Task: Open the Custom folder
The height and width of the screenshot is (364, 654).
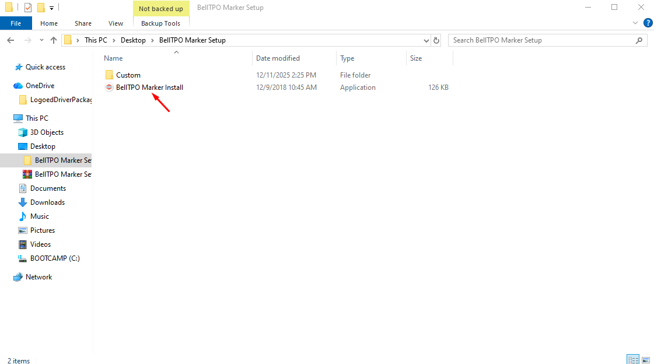Action: tap(128, 75)
